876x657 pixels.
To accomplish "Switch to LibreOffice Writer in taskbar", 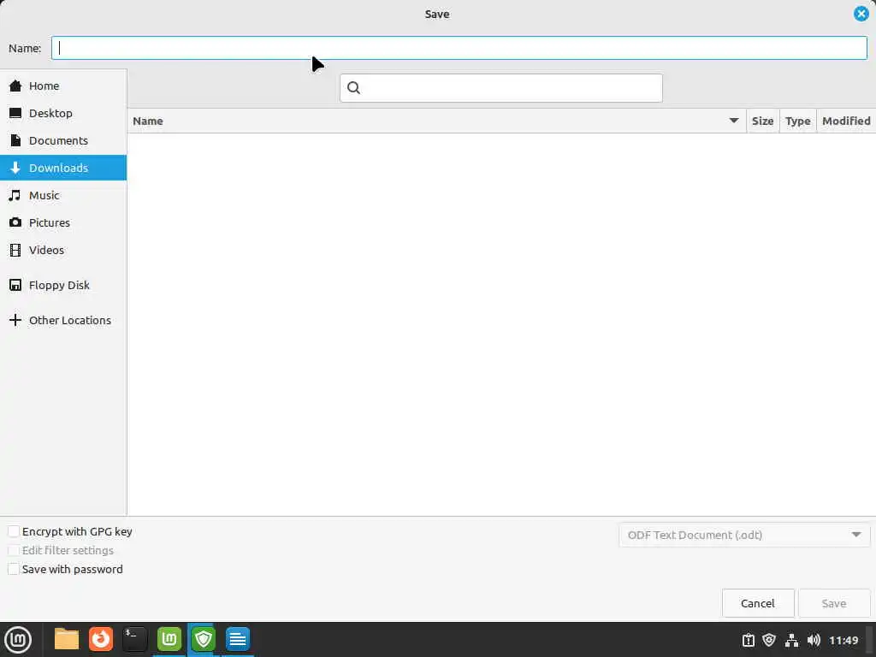I will point(238,639).
